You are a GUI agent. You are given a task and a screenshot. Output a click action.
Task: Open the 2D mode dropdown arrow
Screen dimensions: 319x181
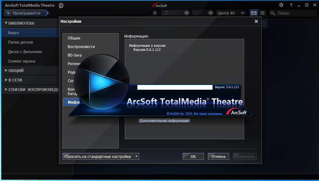[x=211, y=13]
